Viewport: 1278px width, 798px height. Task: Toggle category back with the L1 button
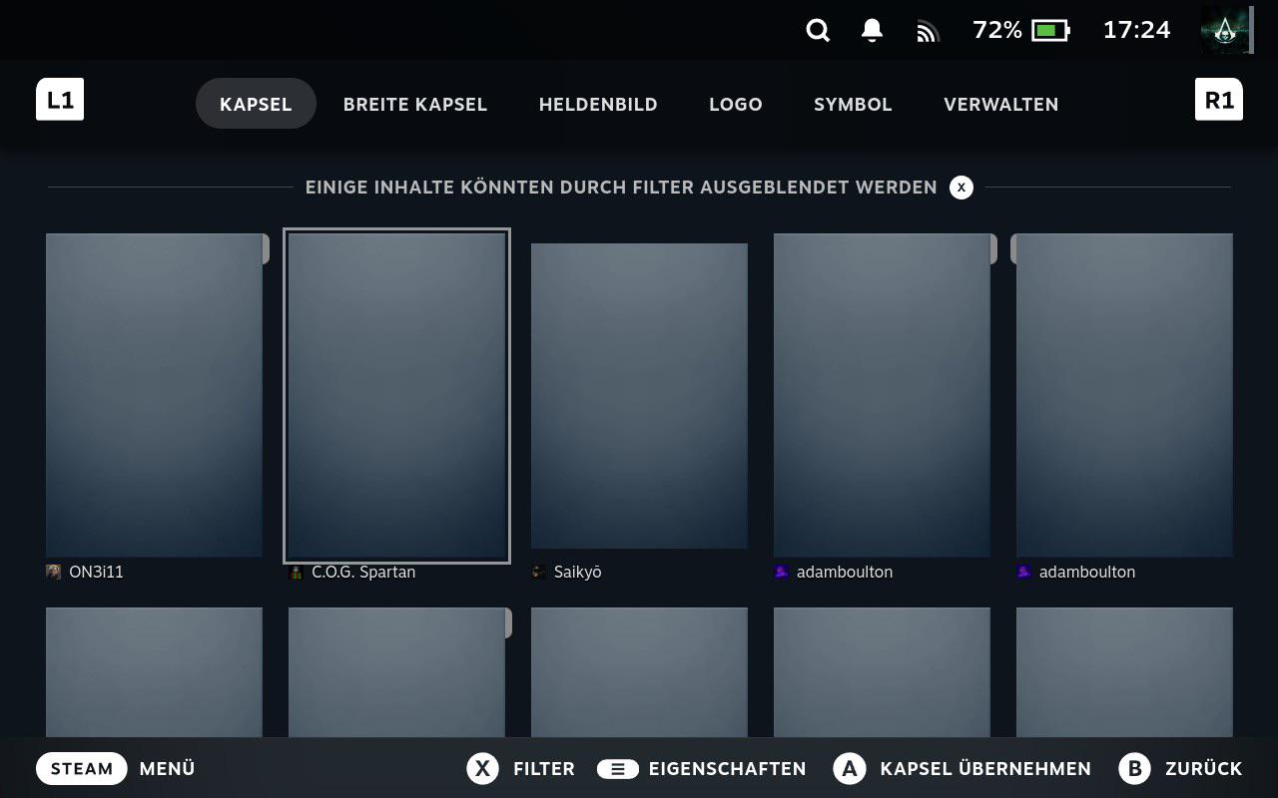coord(60,99)
